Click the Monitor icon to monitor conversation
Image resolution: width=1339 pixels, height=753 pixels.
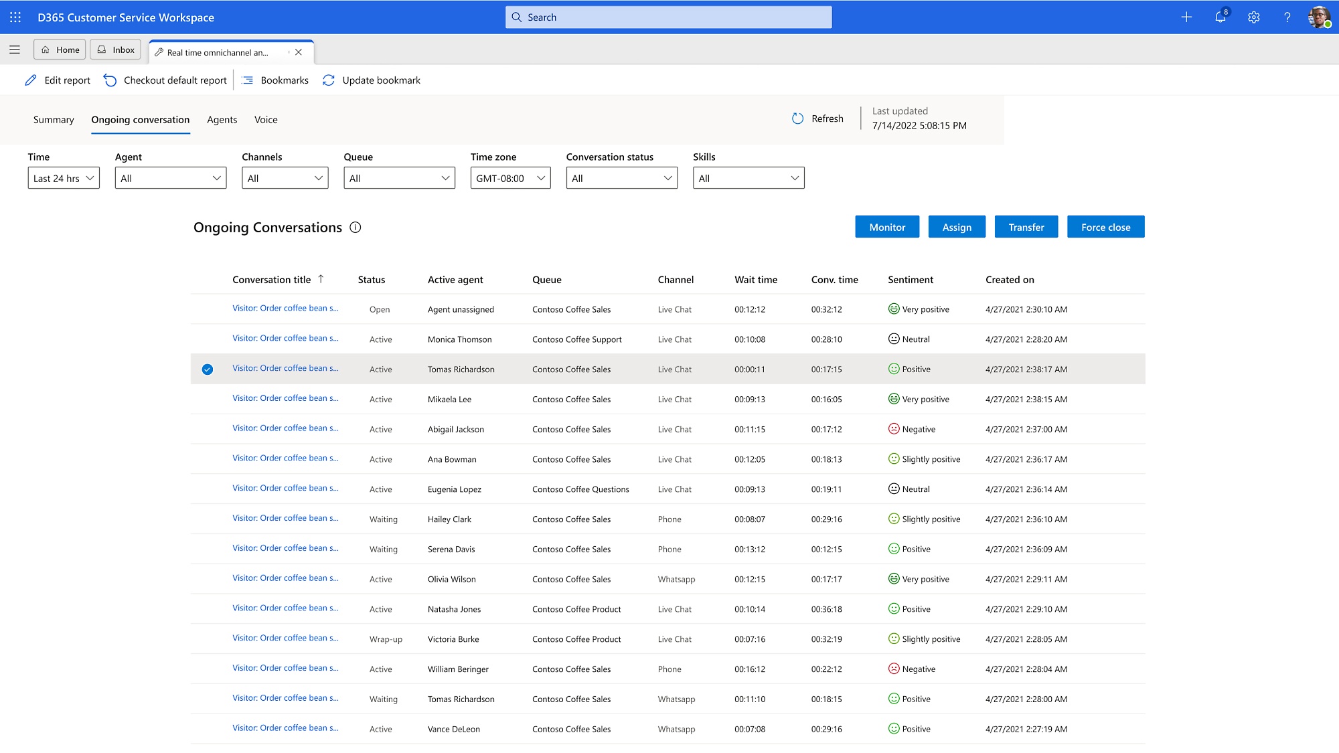(886, 227)
